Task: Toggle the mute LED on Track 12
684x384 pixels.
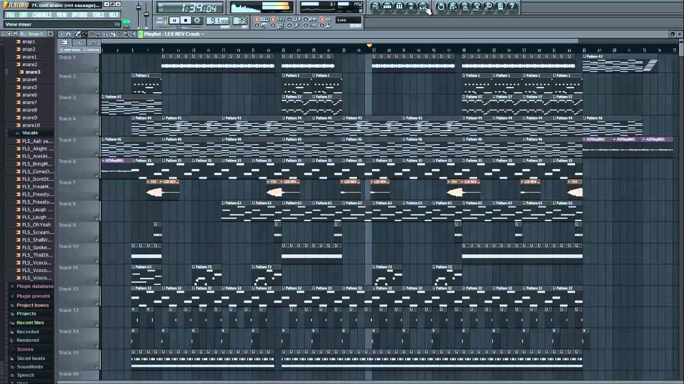Action: [96, 303]
